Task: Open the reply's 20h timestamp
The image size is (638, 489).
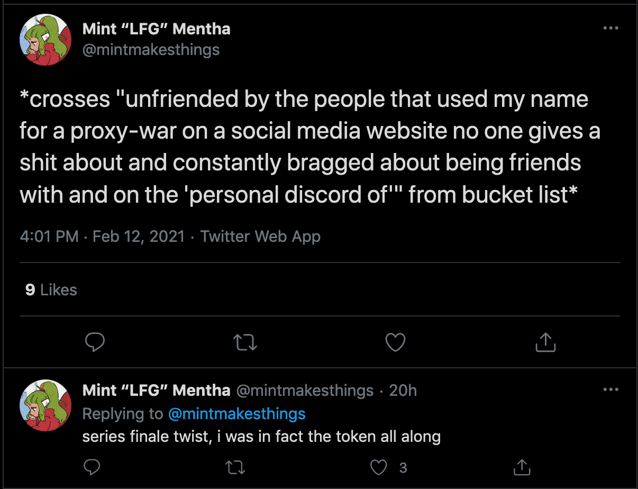Action: tap(403, 391)
